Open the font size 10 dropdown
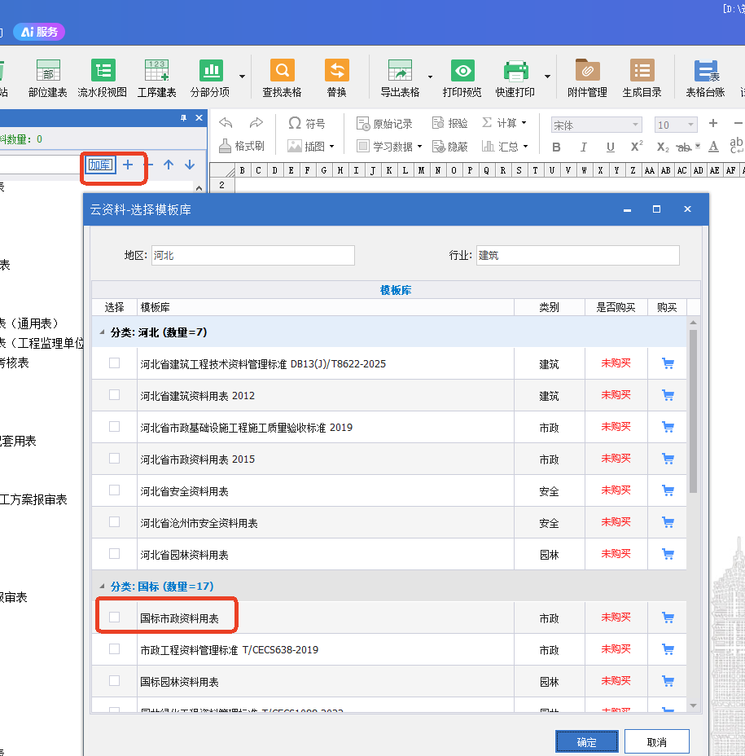 [x=690, y=125]
